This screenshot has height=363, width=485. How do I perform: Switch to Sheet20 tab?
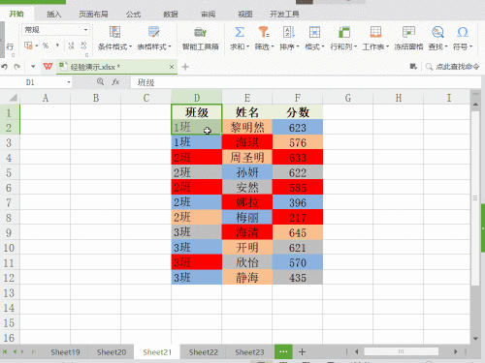tap(112, 352)
